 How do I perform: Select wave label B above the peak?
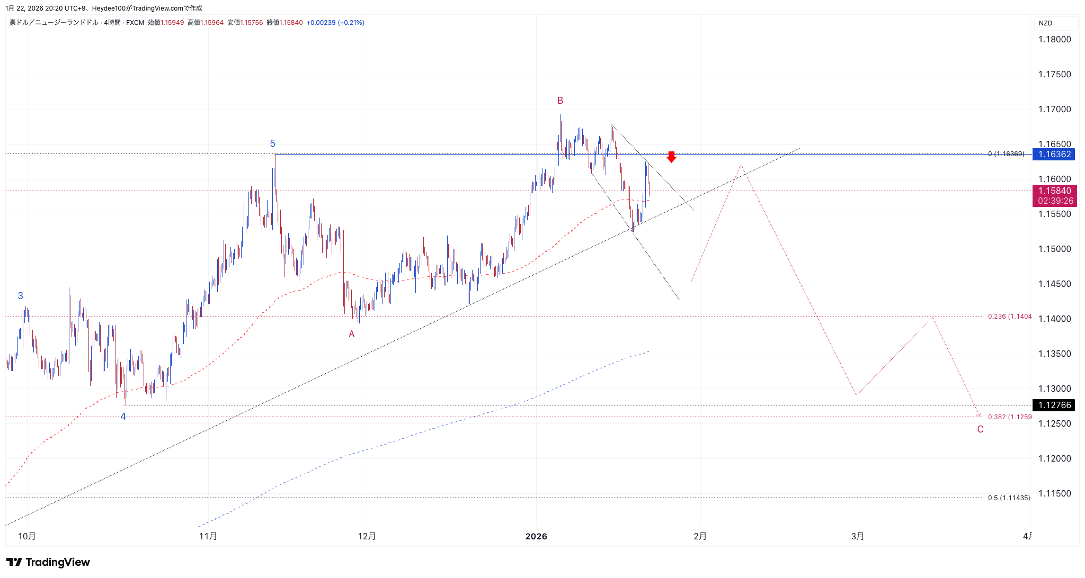coord(560,101)
